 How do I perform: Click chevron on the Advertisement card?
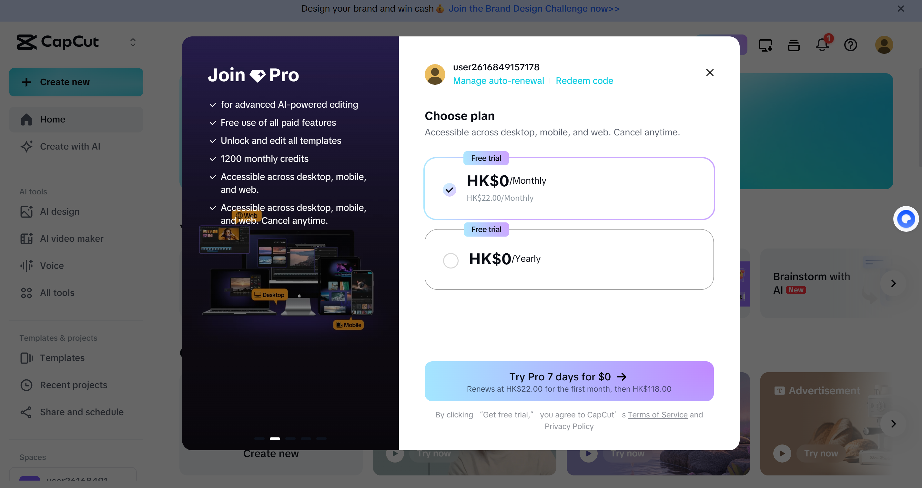click(x=893, y=424)
